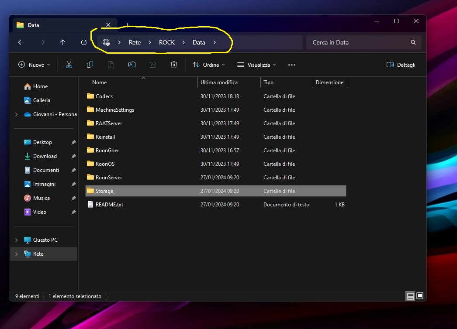The height and width of the screenshot is (329, 457).
Task: Click the Cut scissors icon
Action: 69,65
